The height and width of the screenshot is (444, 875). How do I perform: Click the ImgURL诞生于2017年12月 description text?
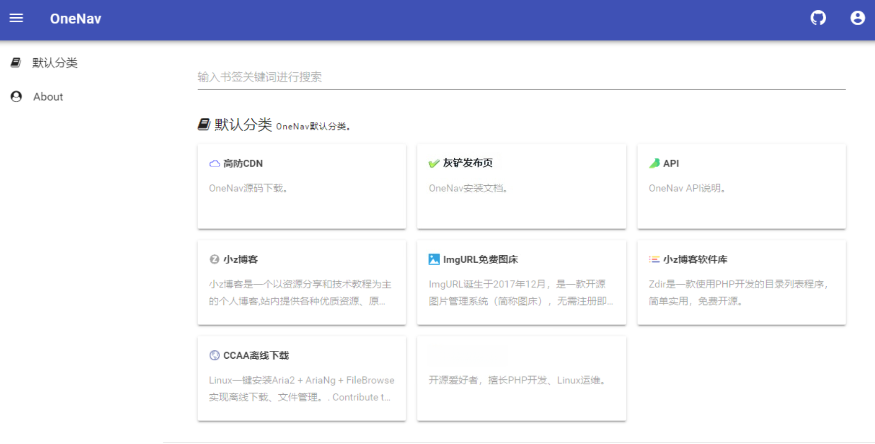pyautogui.click(x=521, y=292)
